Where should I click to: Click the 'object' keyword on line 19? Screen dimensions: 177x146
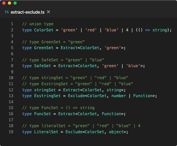pos(116,132)
